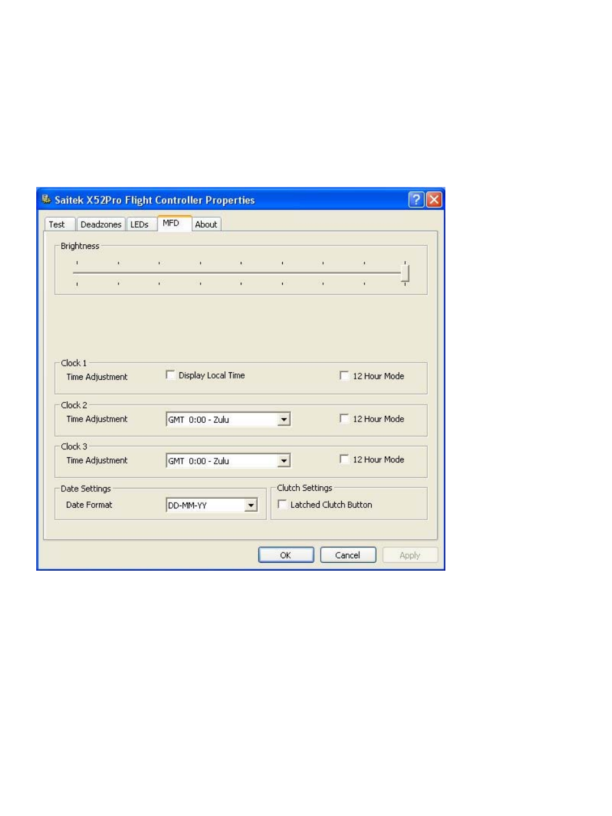Click the Date Format label
The image size is (612, 816).
click(x=89, y=505)
